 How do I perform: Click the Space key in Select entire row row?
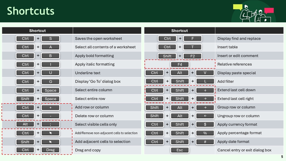tap(51, 99)
